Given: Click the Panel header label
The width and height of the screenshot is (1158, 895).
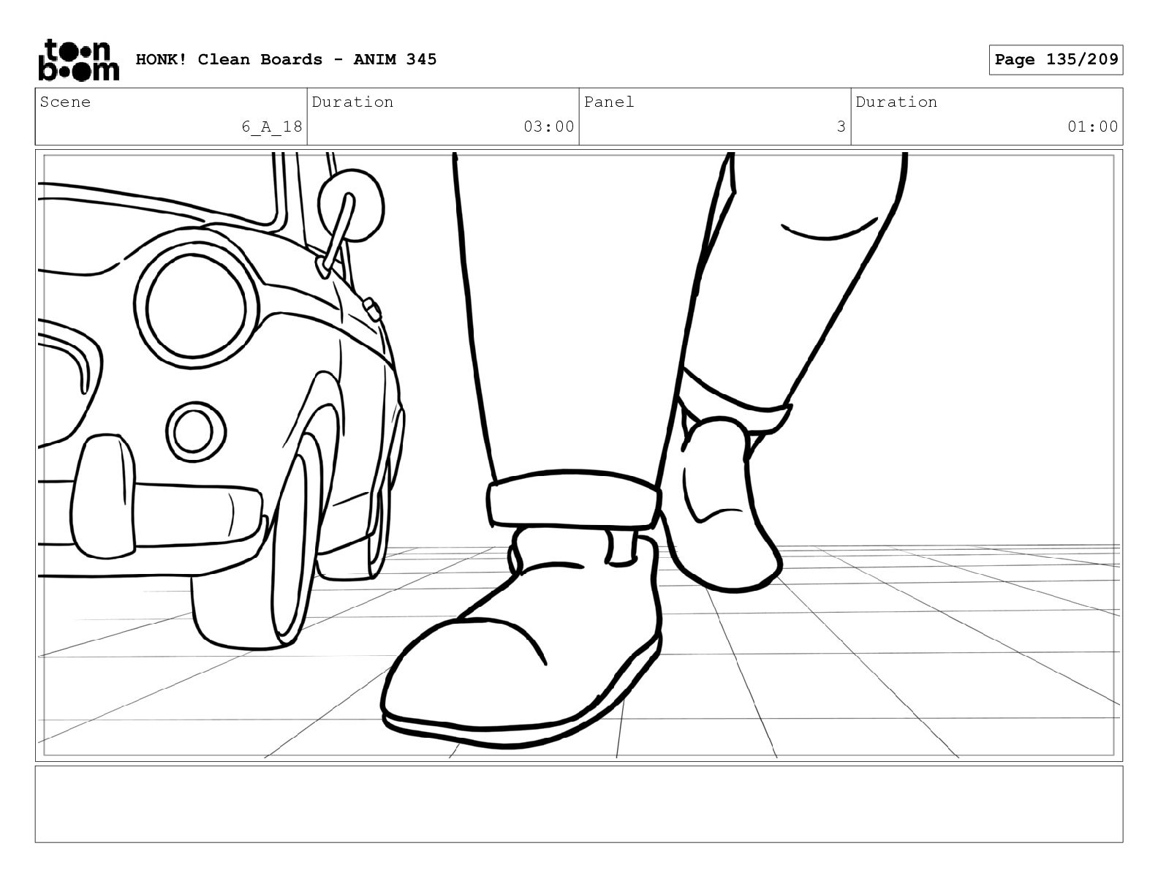Looking at the screenshot, I should click(x=609, y=102).
